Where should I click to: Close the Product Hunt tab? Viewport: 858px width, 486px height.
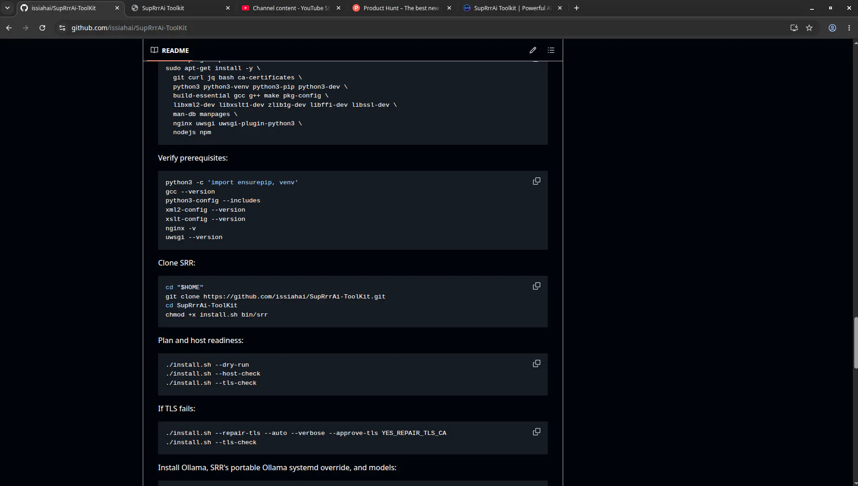[449, 8]
